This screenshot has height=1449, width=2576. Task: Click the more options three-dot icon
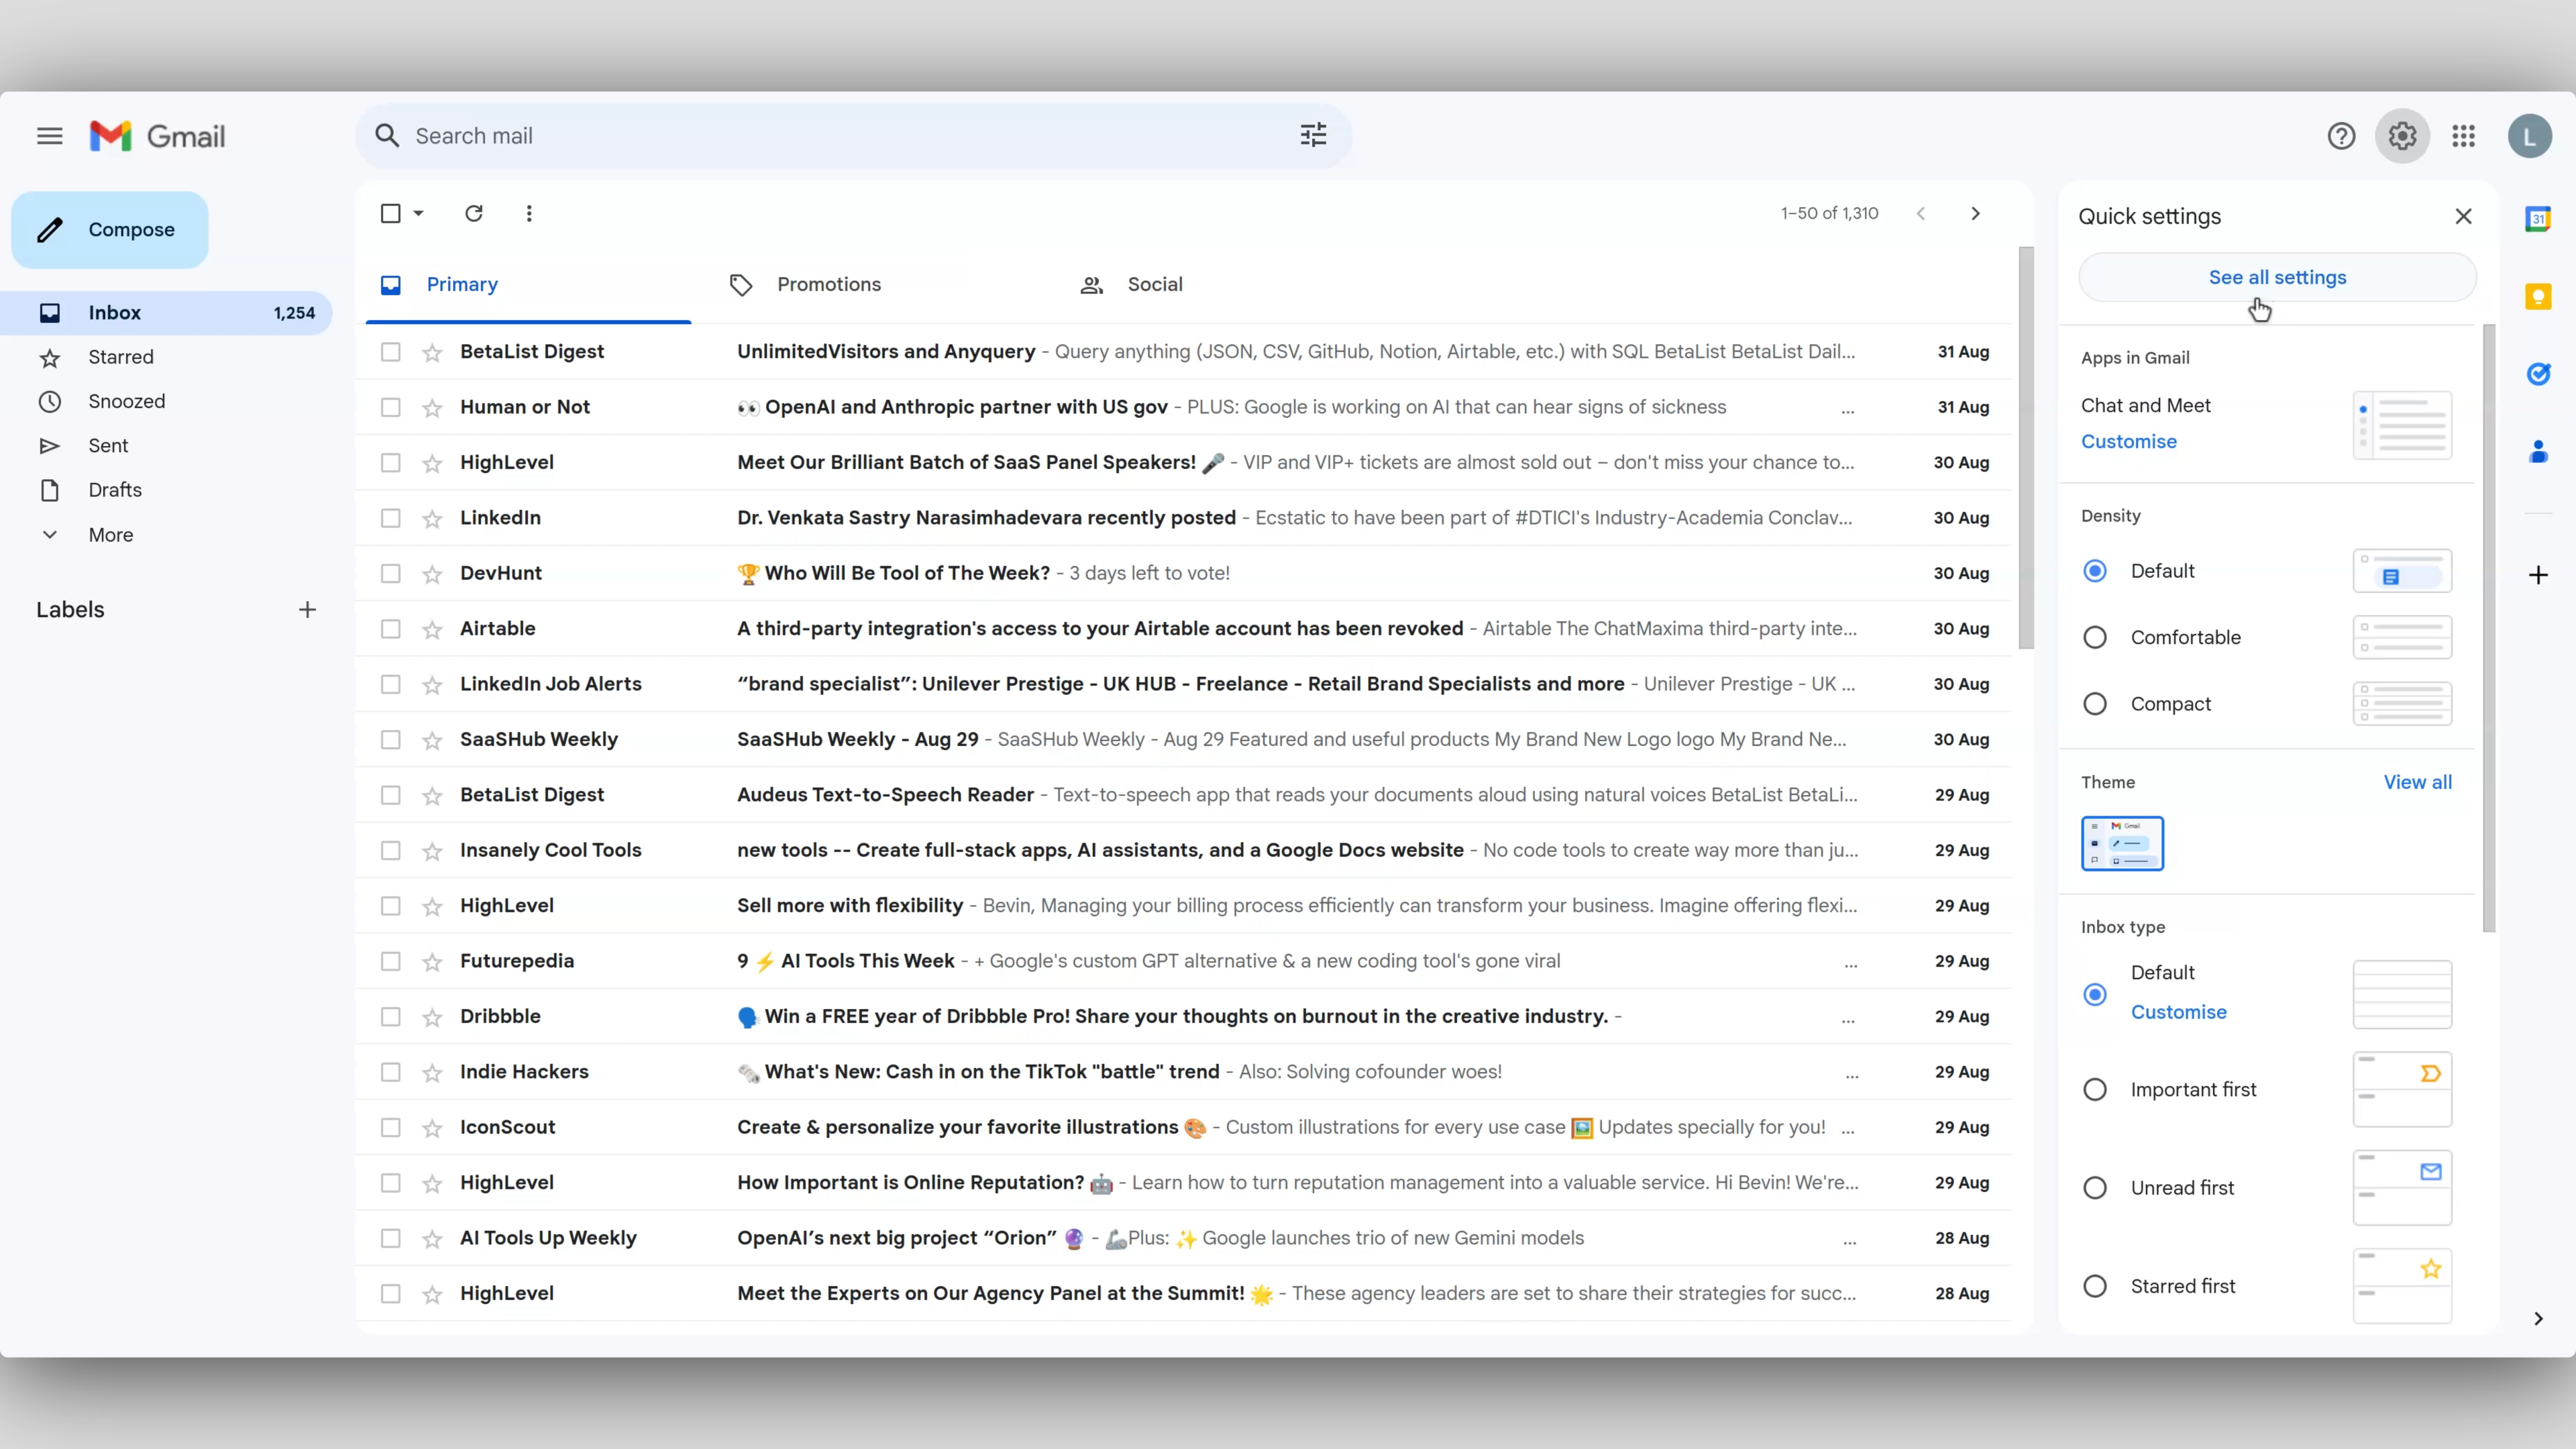pos(529,212)
